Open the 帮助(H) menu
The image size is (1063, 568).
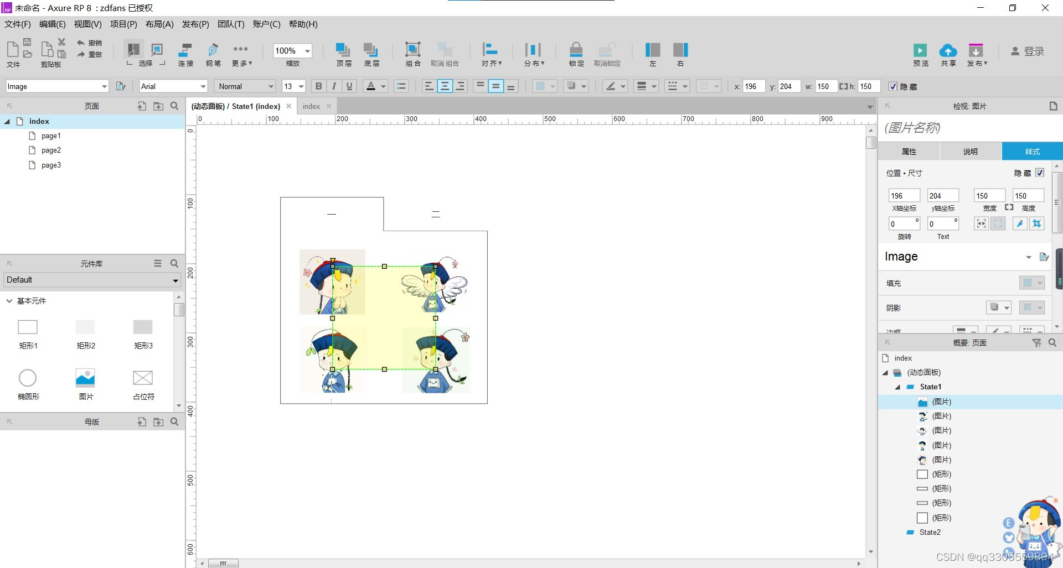pyautogui.click(x=303, y=24)
